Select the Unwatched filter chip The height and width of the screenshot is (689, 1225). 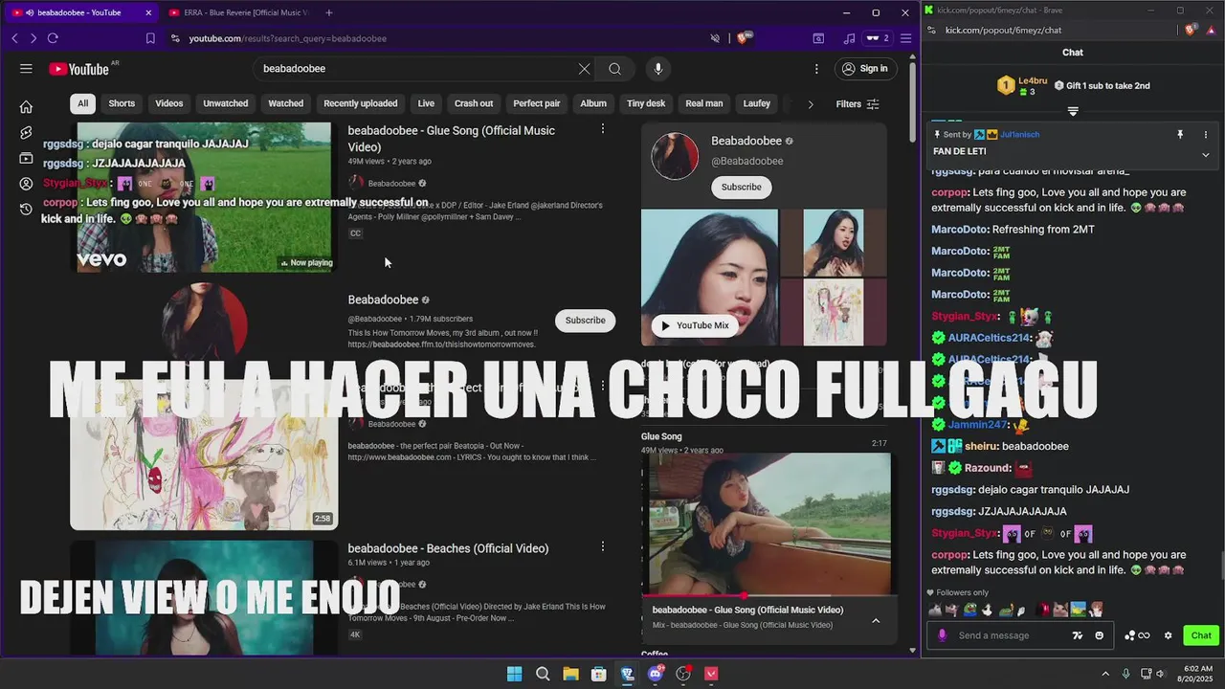[x=226, y=103]
